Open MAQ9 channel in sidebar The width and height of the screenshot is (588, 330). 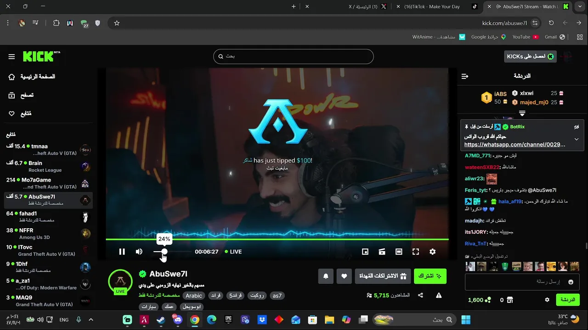click(x=48, y=301)
